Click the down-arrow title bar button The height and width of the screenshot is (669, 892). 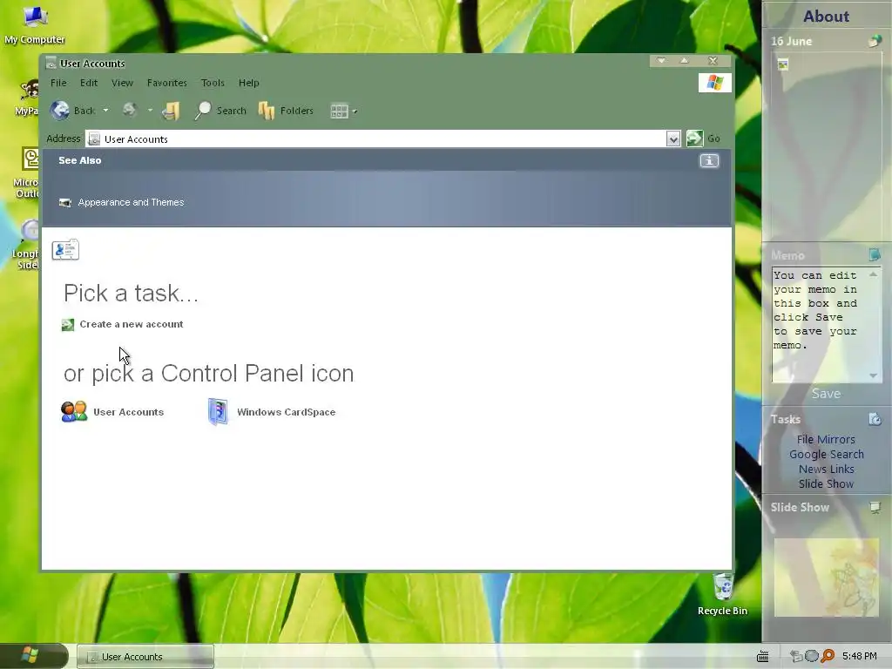[x=661, y=60]
